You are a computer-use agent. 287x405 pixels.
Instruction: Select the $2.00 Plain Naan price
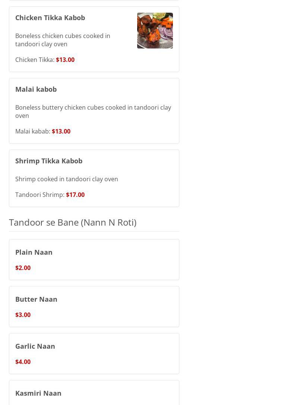pos(23,268)
